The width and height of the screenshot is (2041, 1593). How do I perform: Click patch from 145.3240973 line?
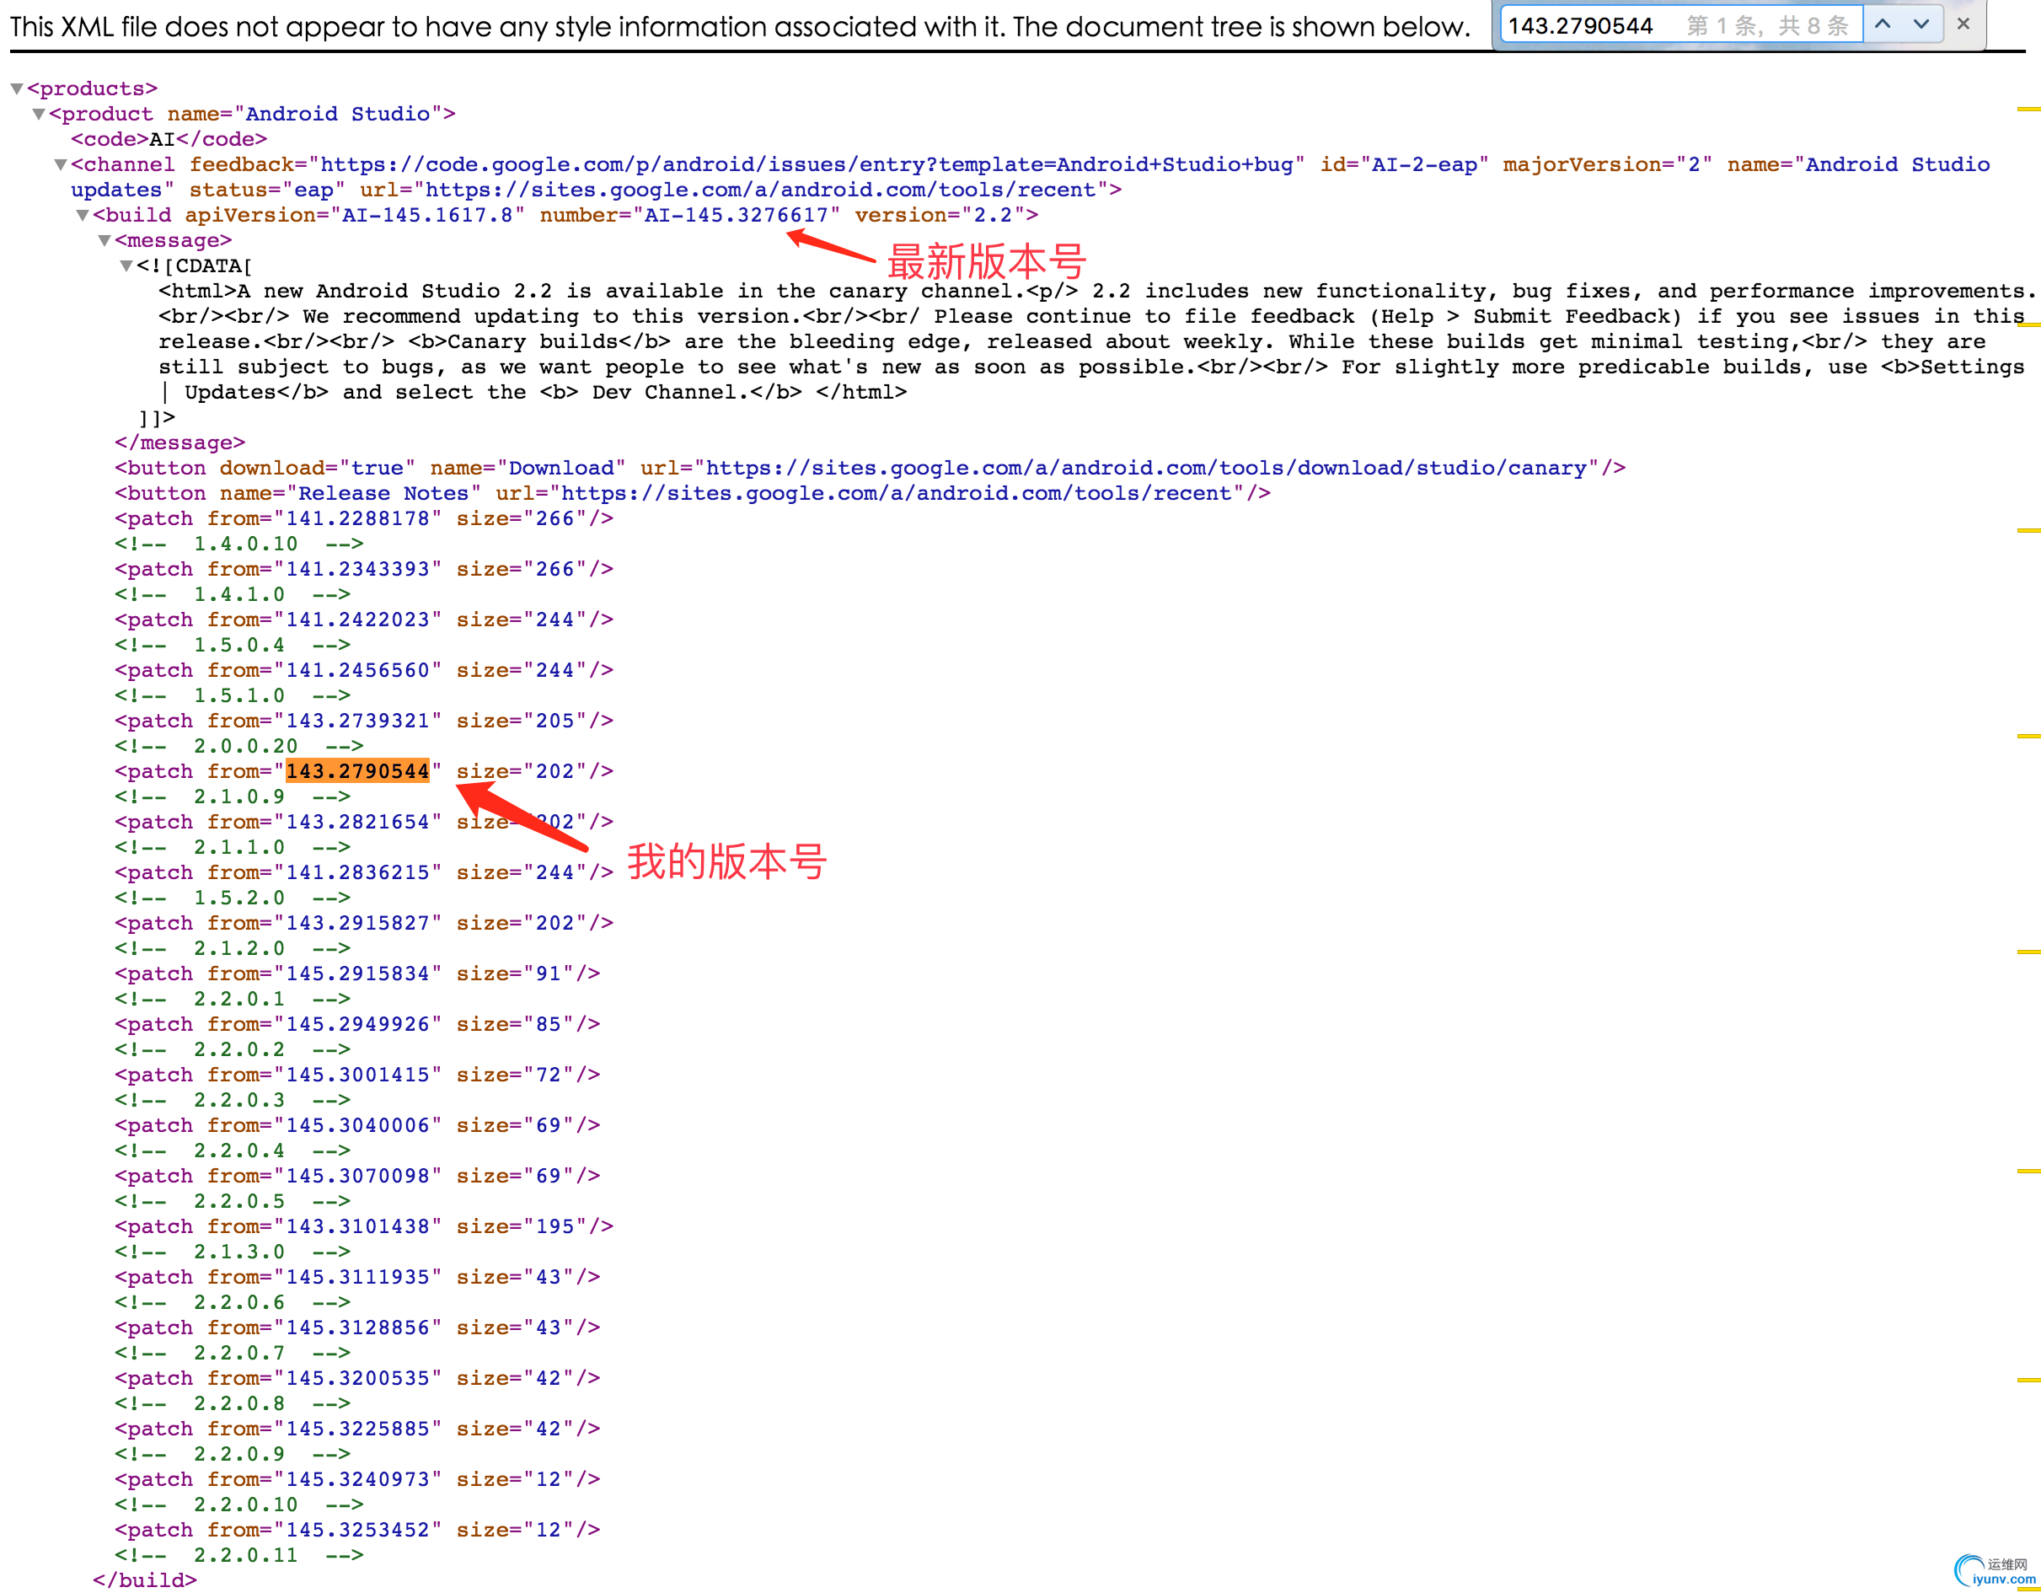pos(357,1479)
